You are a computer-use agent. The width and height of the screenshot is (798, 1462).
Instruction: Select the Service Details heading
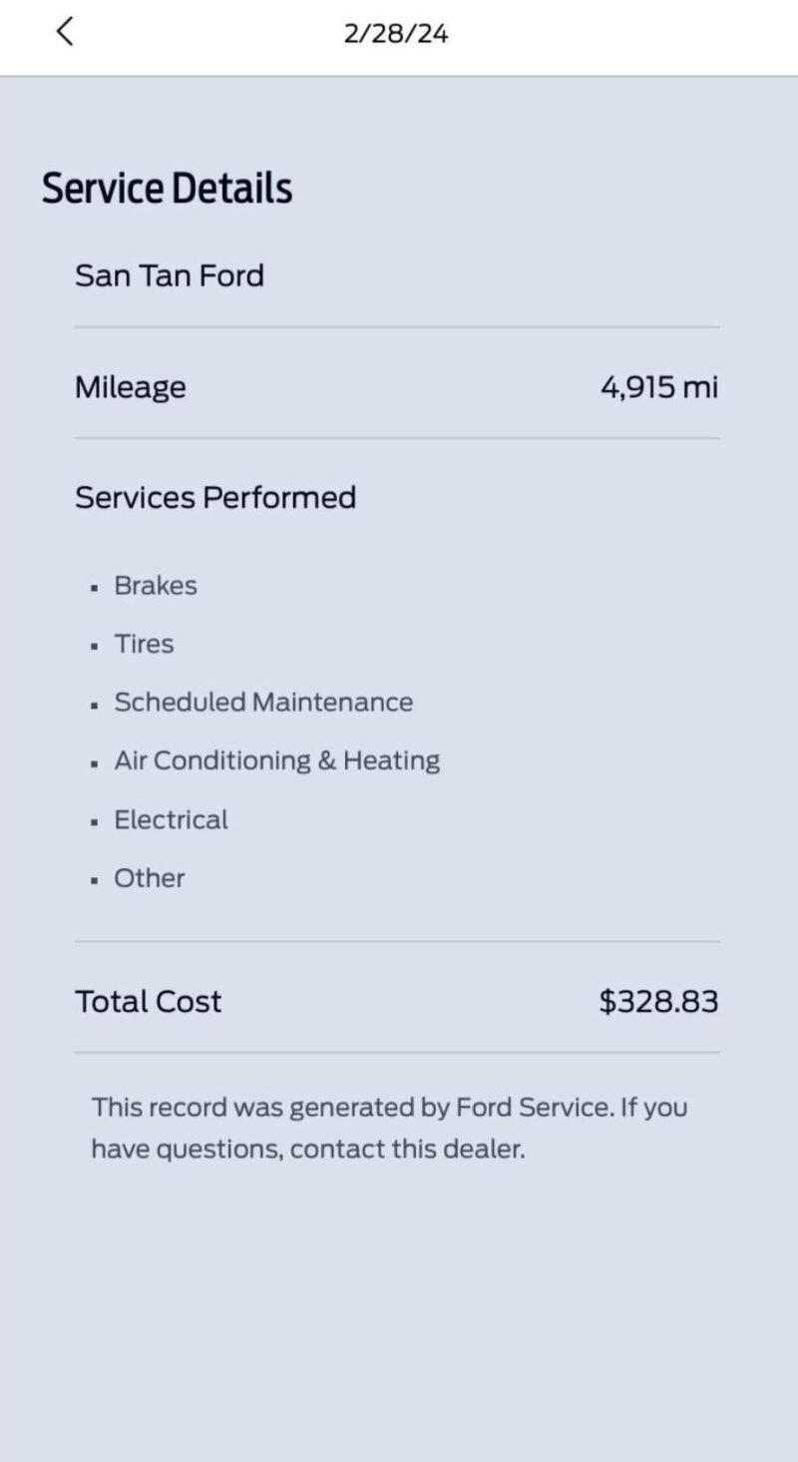point(167,189)
